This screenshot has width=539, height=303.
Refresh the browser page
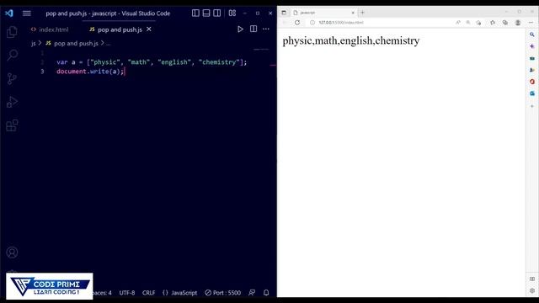point(297,23)
